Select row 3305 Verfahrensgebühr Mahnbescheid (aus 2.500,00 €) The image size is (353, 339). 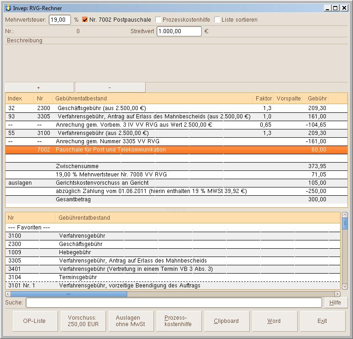coord(176,117)
